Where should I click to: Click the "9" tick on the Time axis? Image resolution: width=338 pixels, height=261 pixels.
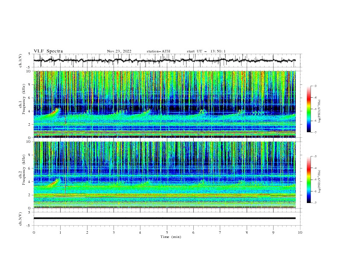[273, 232]
